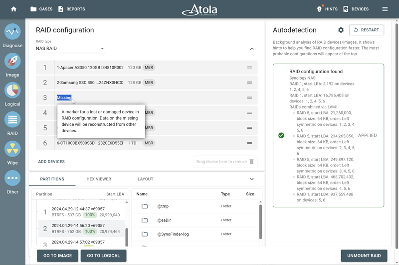Switch to the Hex Viewer tab
The image size is (399, 265).
[x=99, y=179]
